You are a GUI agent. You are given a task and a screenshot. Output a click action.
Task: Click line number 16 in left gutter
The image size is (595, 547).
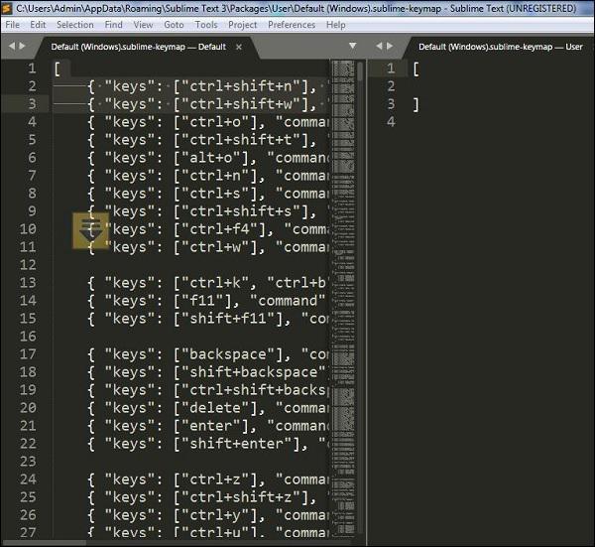[28, 337]
